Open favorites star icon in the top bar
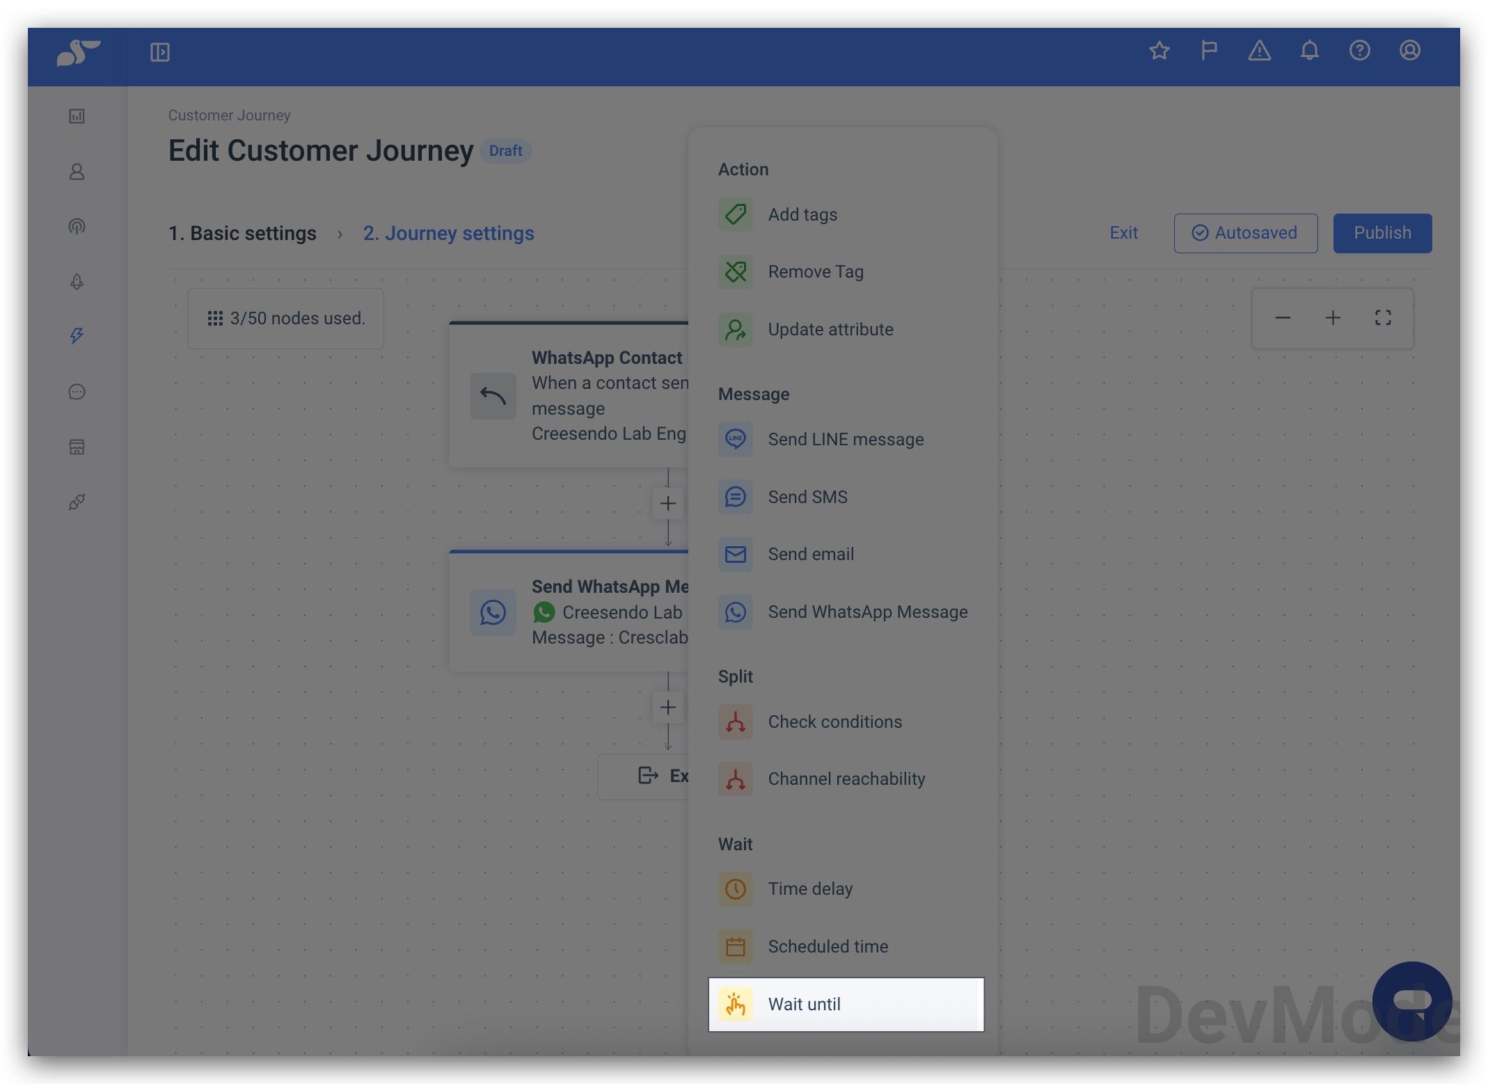This screenshot has height=1084, width=1488. click(x=1159, y=51)
